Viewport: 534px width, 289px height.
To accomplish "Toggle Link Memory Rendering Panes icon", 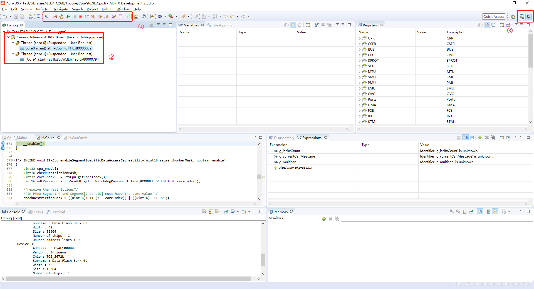I will click(x=495, y=211).
